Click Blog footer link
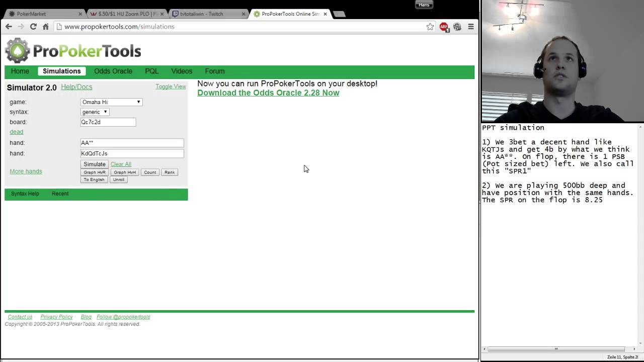This screenshot has width=644, height=362. coord(86,317)
